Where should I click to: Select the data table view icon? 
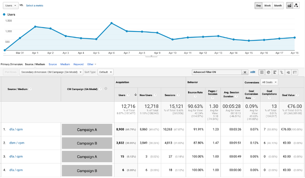262,72
